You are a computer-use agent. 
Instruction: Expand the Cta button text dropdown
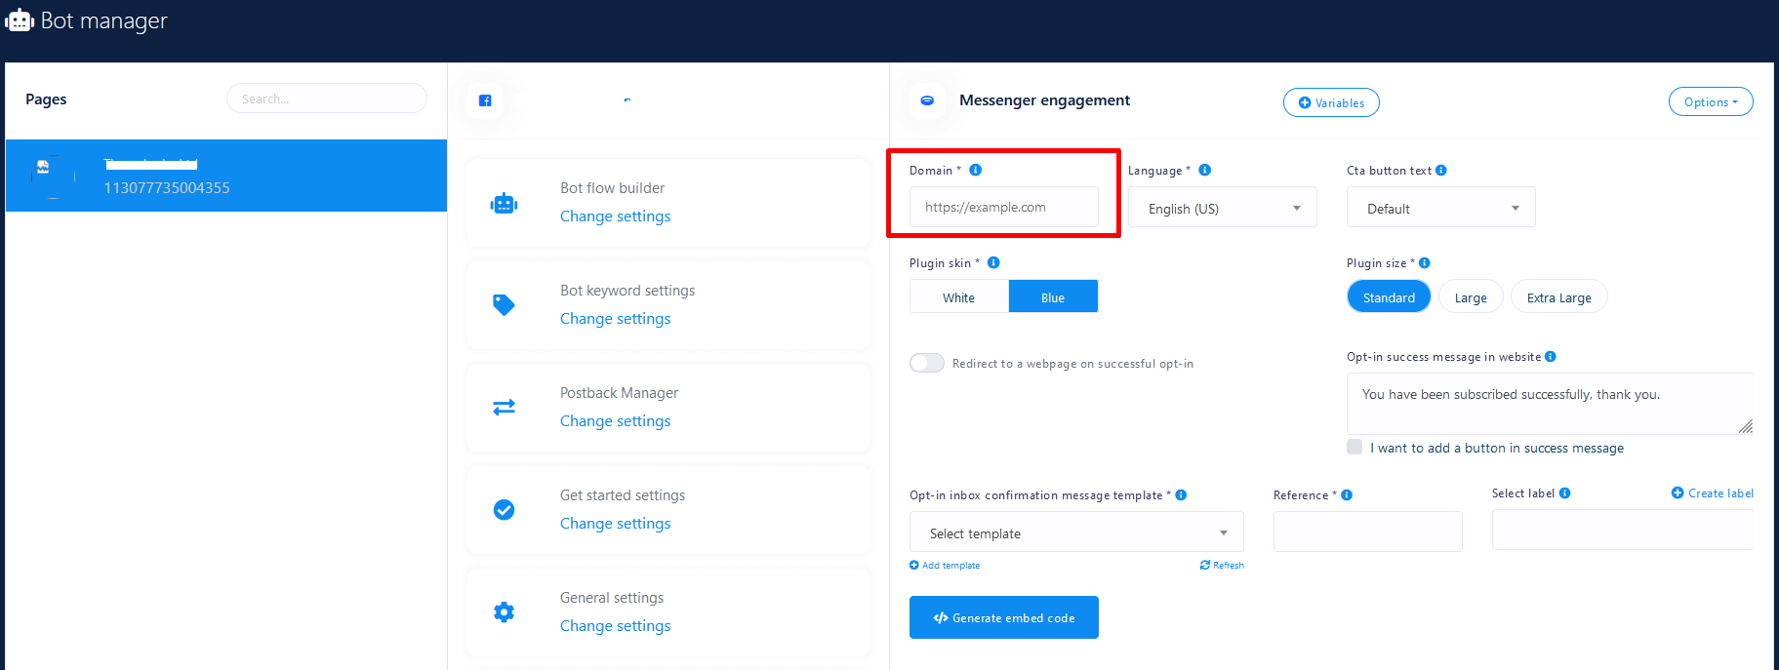pos(1440,208)
